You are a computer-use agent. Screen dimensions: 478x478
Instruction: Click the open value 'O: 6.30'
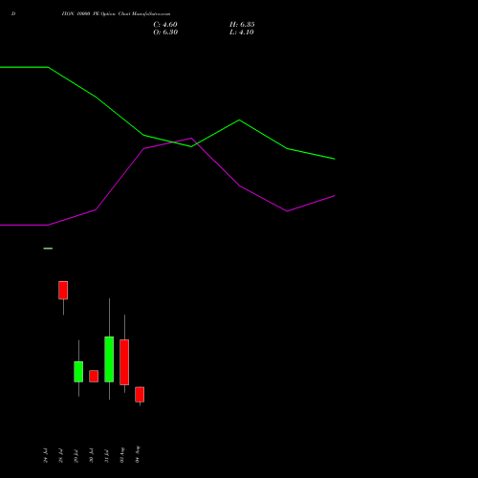click(x=165, y=33)
